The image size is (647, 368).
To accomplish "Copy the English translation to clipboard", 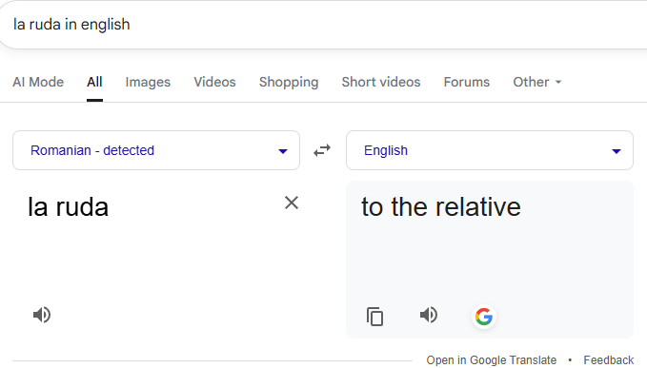I will tap(374, 317).
